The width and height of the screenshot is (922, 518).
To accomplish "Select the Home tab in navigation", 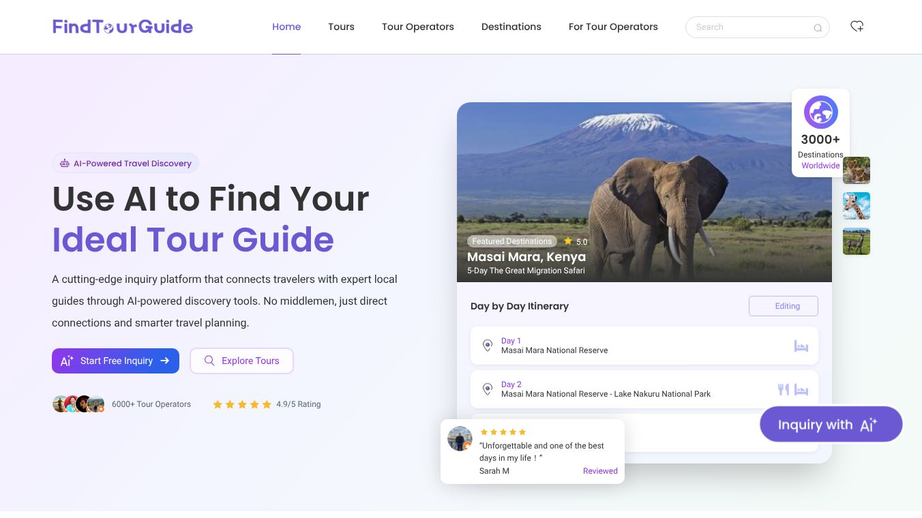I will [x=286, y=27].
